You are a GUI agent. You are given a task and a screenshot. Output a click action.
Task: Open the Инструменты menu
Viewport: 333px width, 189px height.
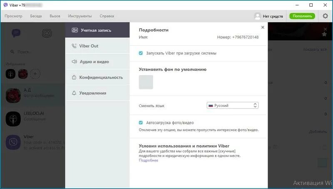(80, 16)
